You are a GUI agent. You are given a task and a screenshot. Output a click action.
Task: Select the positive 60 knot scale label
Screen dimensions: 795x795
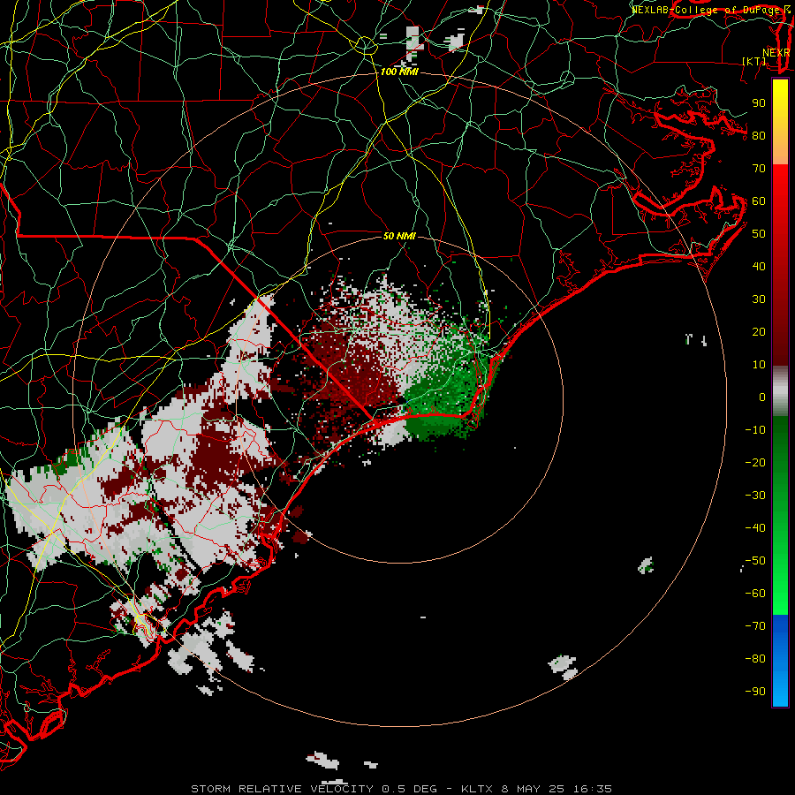point(759,201)
